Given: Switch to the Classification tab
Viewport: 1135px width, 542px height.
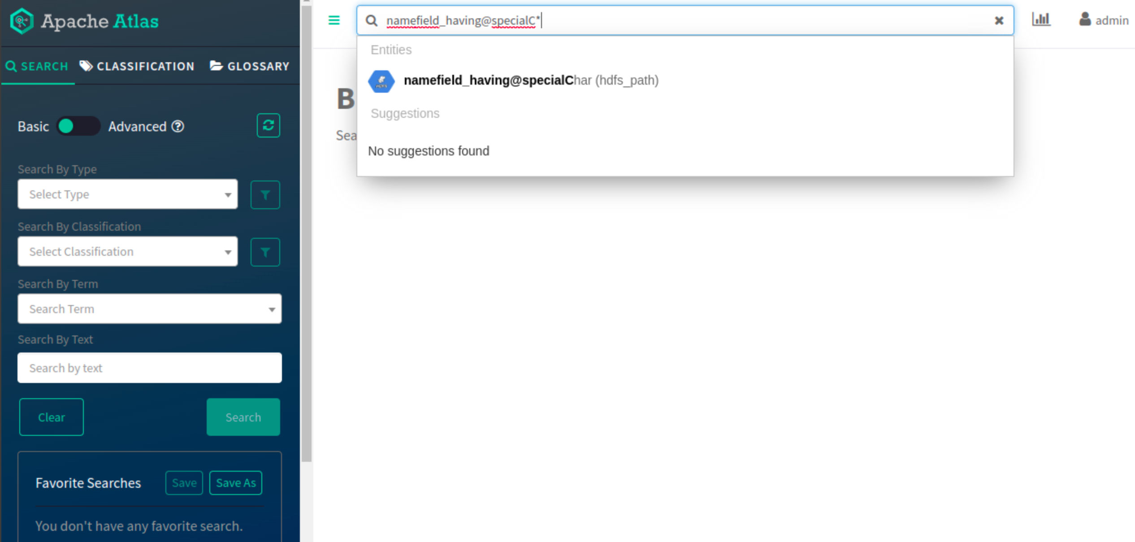Looking at the screenshot, I should (137, 66).
